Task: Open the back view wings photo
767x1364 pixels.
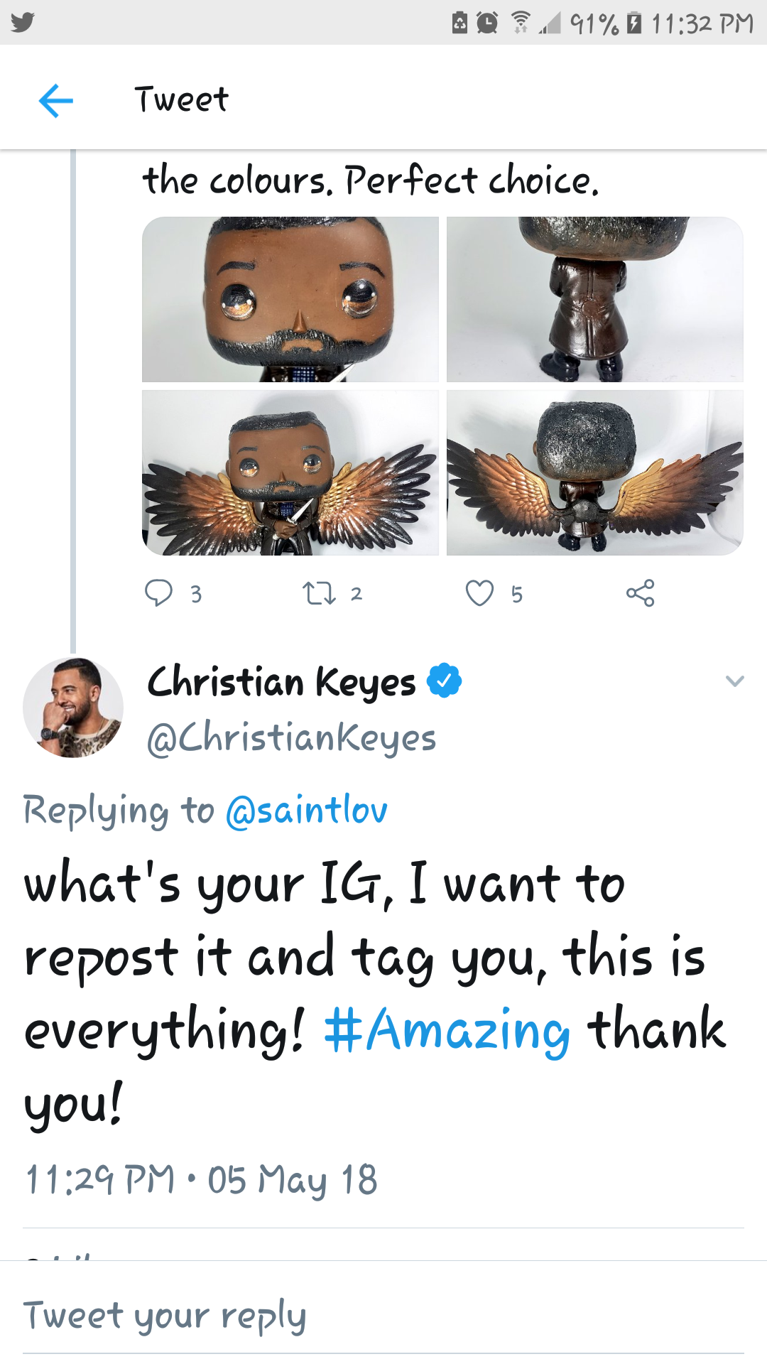Action: point(594,472)
